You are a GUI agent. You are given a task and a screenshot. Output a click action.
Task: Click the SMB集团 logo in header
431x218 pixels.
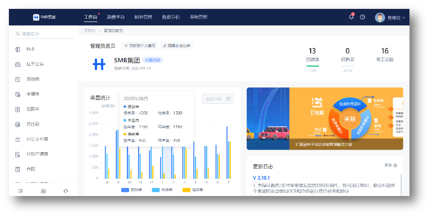tap(44, 17)
